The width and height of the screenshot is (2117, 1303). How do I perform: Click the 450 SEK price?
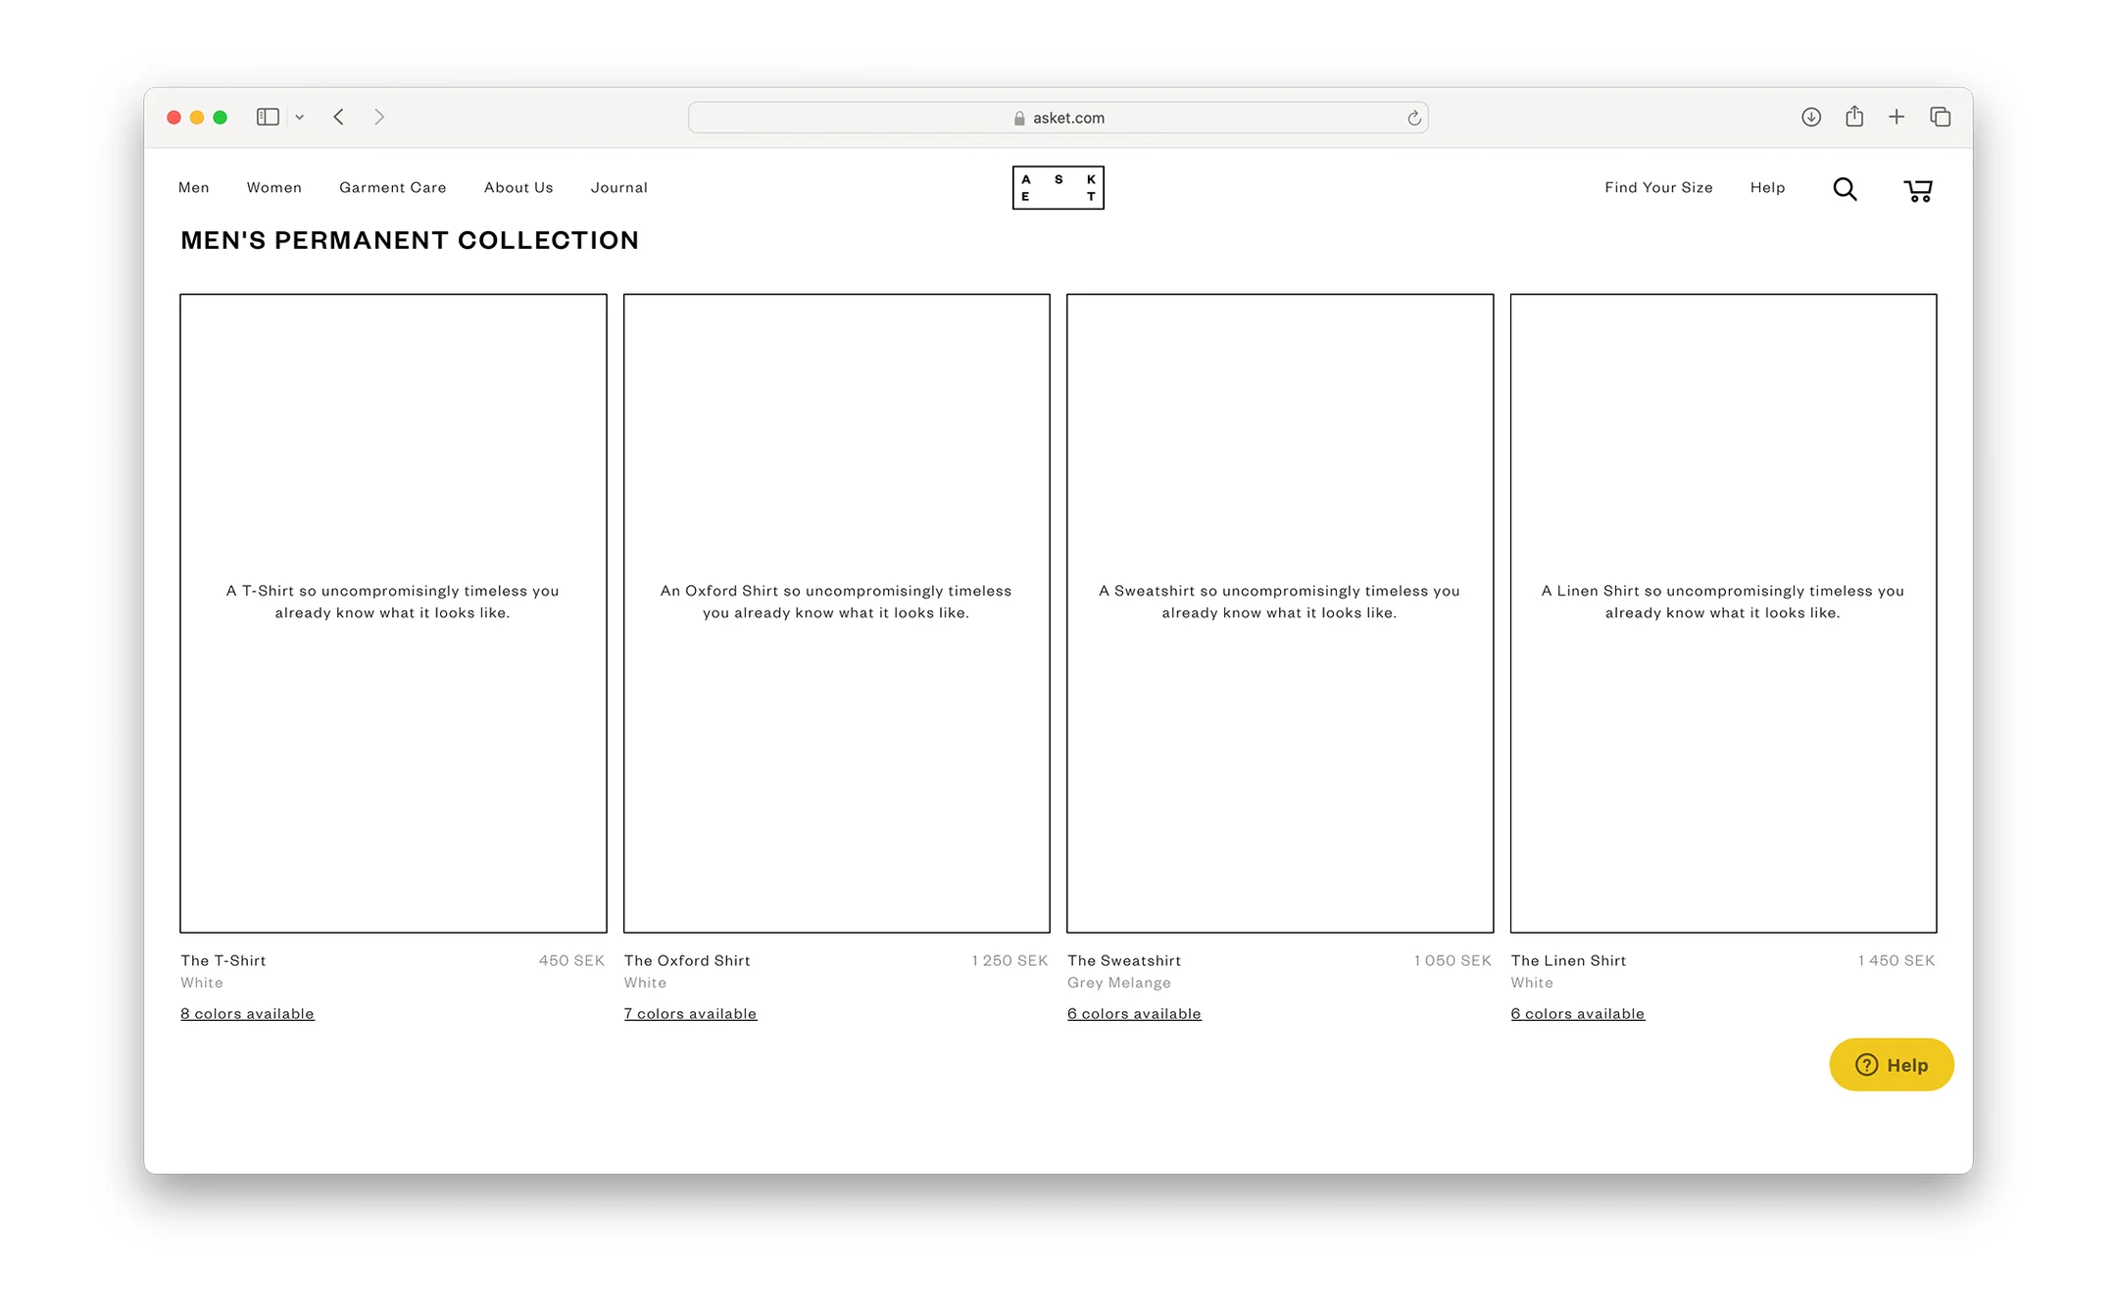(x=571, y=960)
